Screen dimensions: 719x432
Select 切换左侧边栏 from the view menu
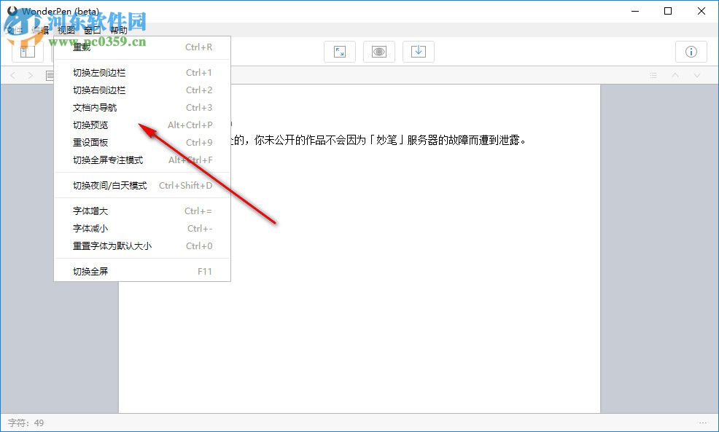[97, 72]
